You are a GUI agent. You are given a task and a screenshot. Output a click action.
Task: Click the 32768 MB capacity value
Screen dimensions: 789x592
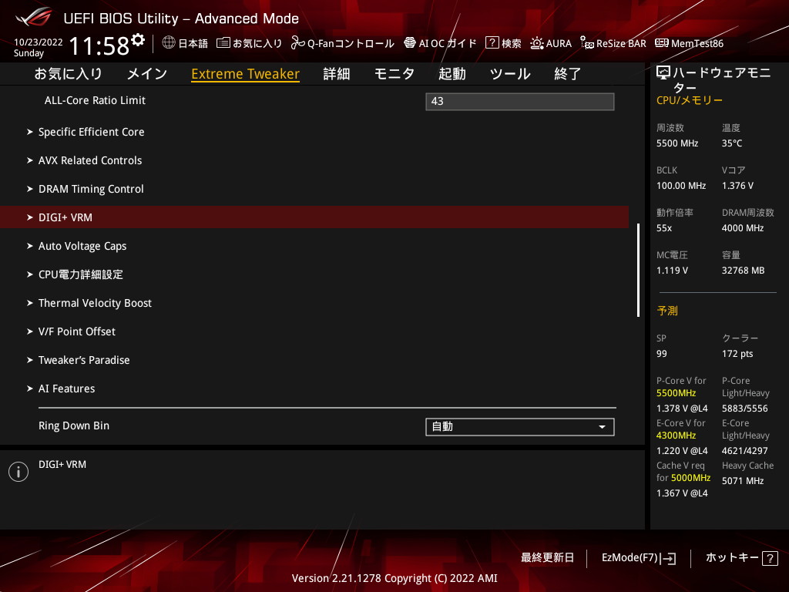pos(744,271)
